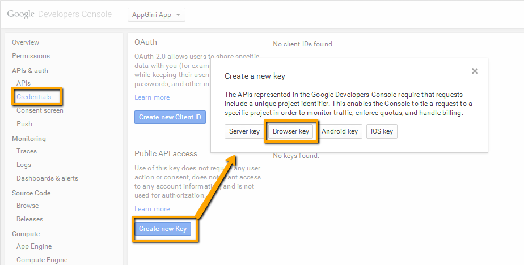This screenshot has width=524, height=265.
Task: Choose the Android key option
Action: click(x=340, y=131)
